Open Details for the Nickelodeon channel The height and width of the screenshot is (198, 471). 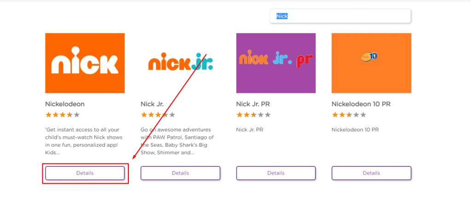click(x=85, y=173)
